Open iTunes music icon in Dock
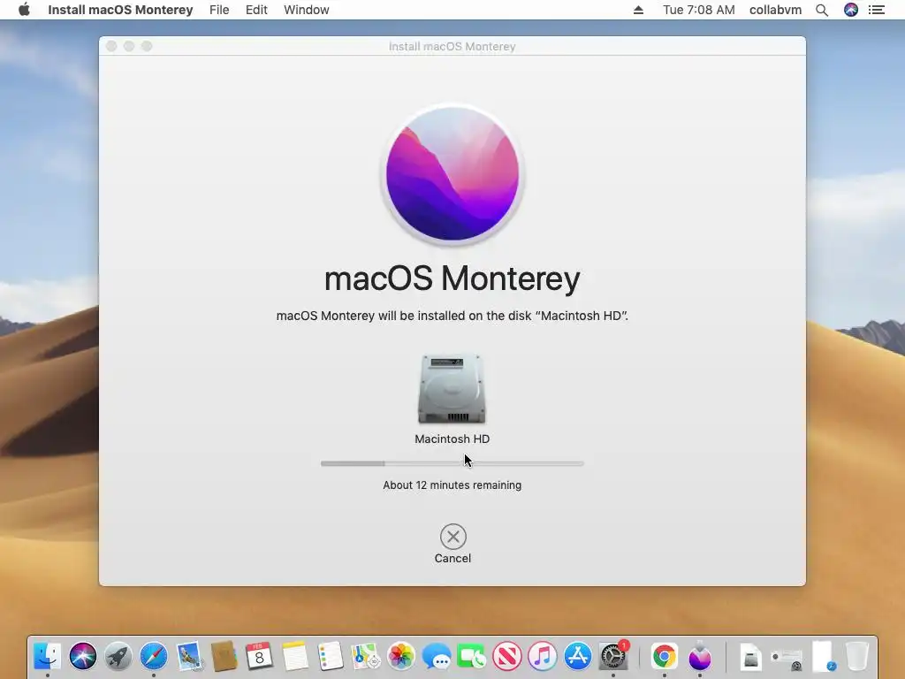The height and width of the screenshot is (679, 905). coord(542,657)
